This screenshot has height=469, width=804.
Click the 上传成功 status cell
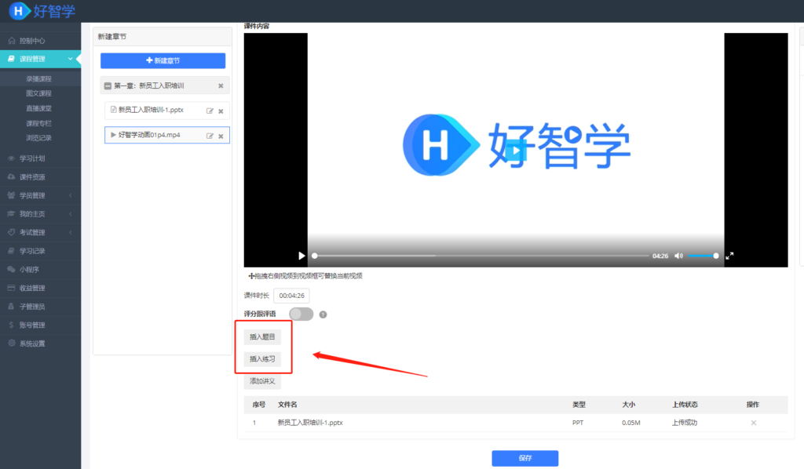[685, 423]
